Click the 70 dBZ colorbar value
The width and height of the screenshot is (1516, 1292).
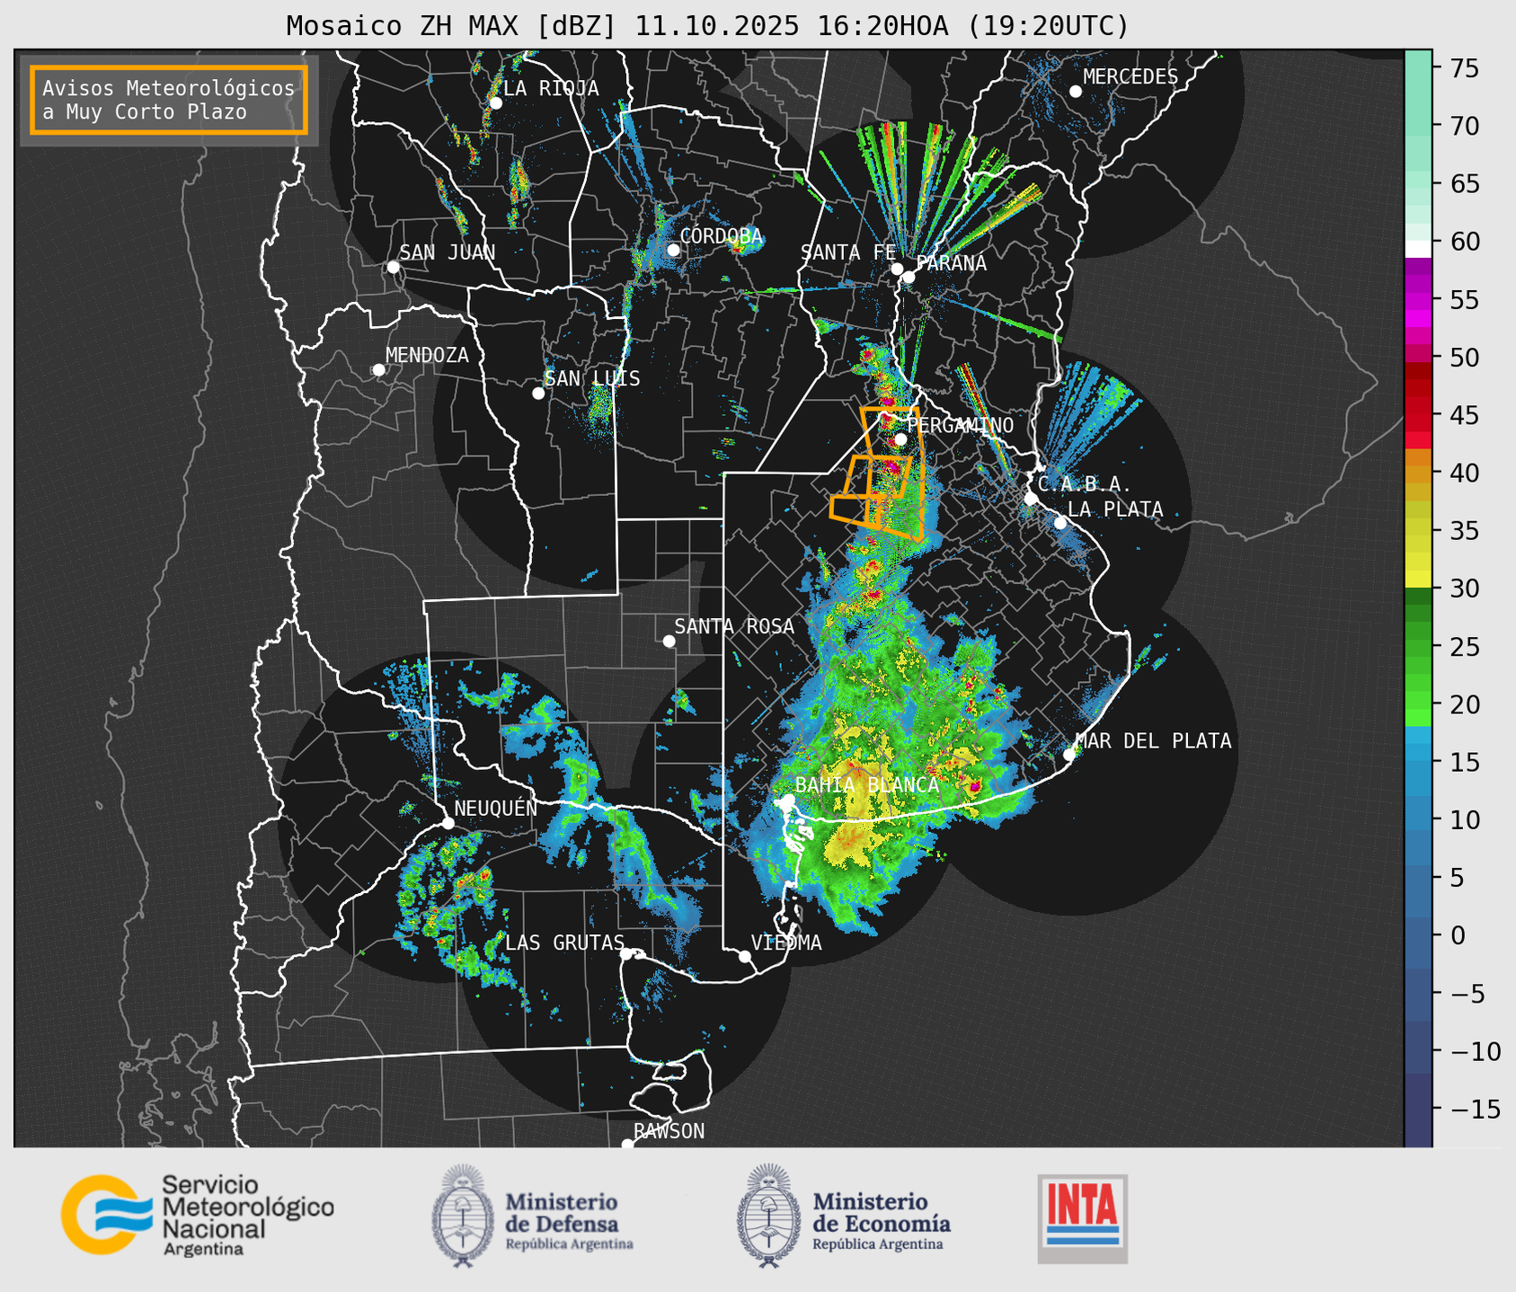click(1465, 126)
